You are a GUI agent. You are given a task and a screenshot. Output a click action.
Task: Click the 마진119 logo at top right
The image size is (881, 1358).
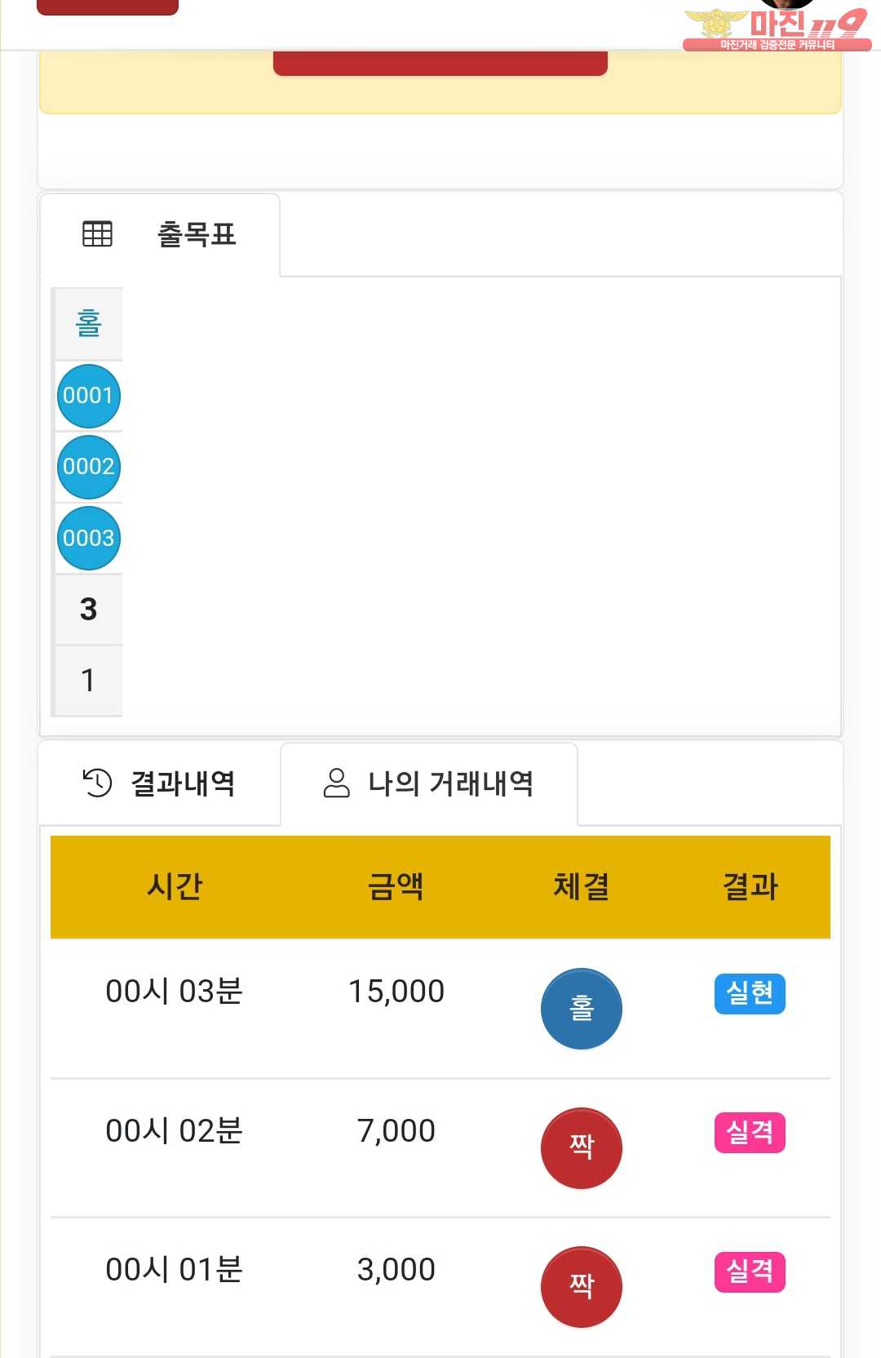[777, 26]
